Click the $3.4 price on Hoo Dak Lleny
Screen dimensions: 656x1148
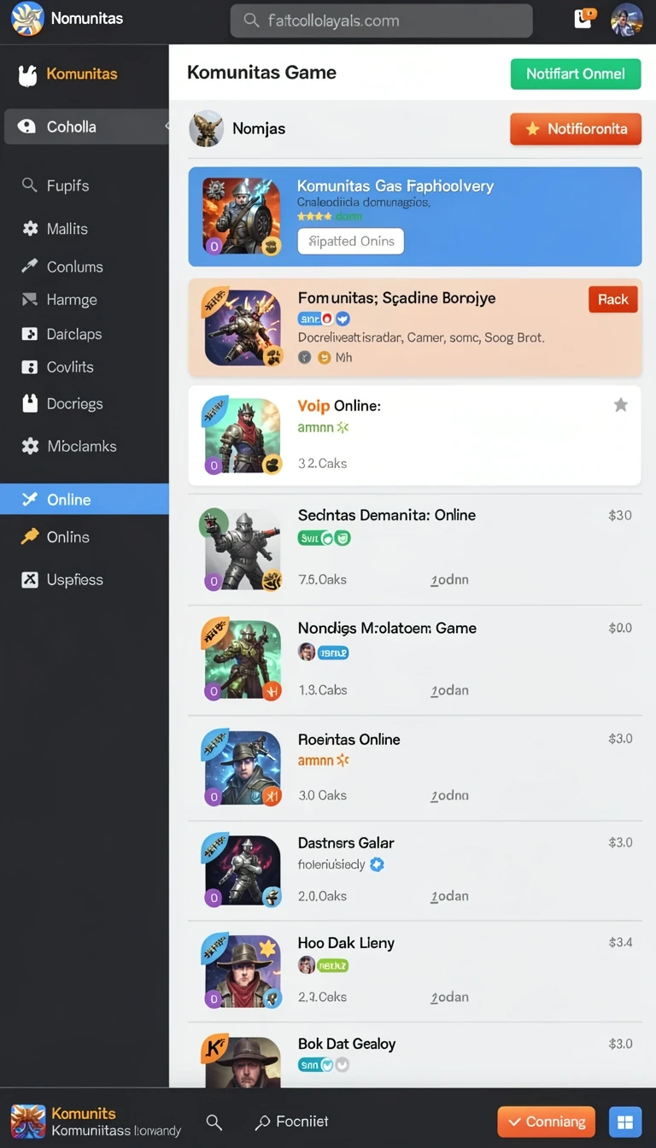coord(620,942)
